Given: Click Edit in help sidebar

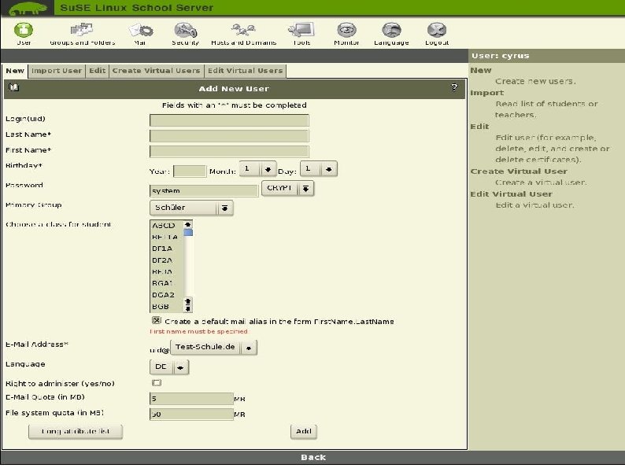Looking at the screenshot, I should (x=479, y=127).
